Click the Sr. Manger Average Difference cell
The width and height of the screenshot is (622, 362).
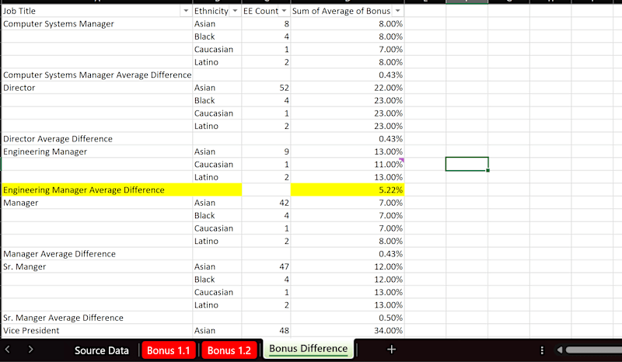97,318
